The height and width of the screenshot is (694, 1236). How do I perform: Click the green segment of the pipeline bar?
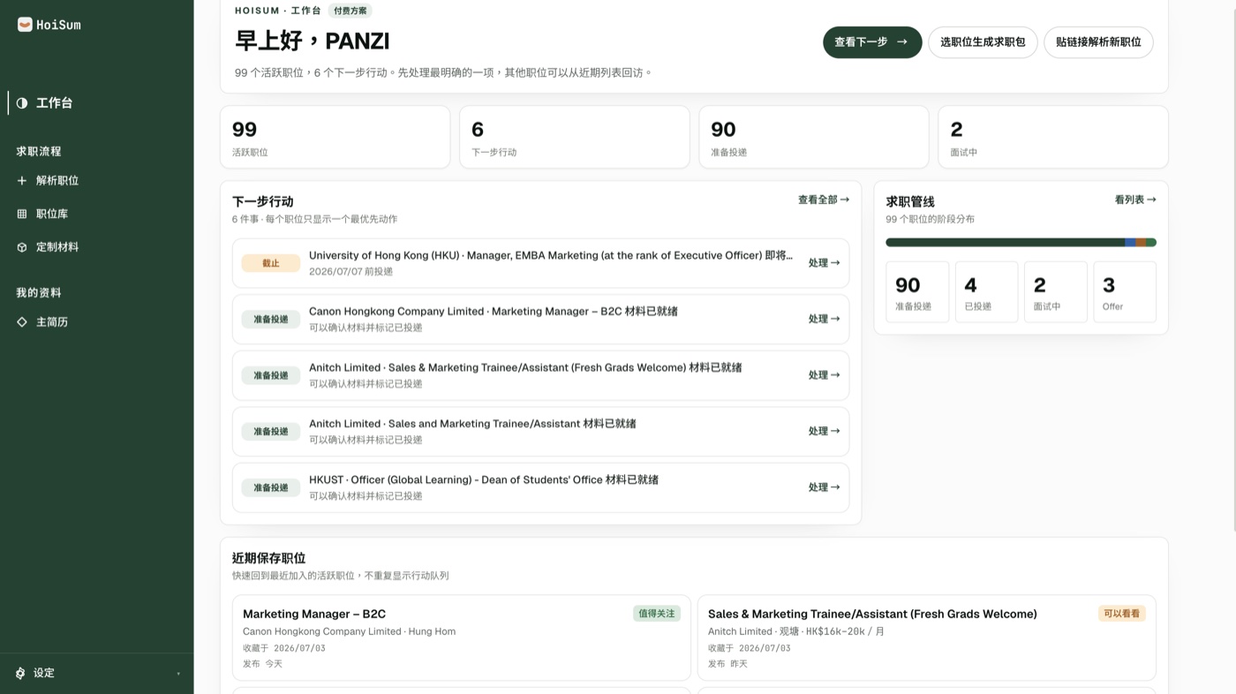[x=1005, y=242]
